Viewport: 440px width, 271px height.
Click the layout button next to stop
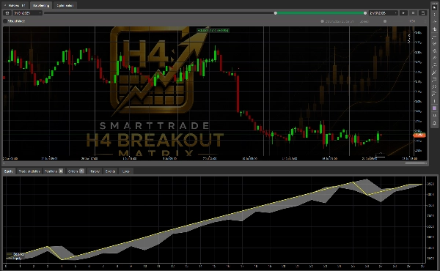tap(423, 13)
